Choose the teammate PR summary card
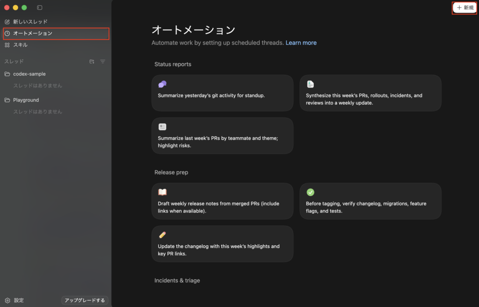 (x=222, y=136)
